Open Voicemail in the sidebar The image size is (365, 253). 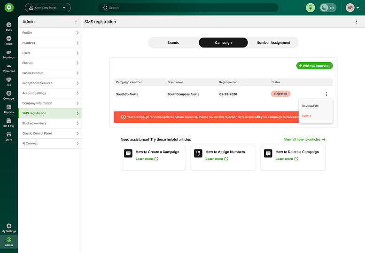(x=9, y=67)
